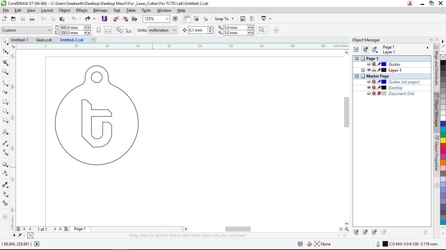
Task: Select the Text tool
Action: coord(5,132)
